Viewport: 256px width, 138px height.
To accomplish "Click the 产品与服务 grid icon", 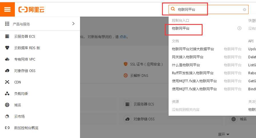I will coord(7,24).
